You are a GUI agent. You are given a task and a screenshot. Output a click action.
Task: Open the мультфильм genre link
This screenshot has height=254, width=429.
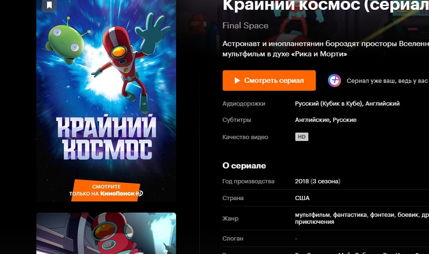click(312, 215)
